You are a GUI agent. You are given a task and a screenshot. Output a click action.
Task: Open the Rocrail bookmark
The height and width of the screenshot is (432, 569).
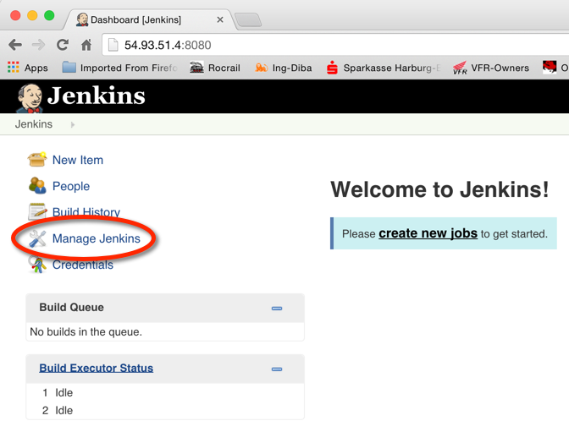coord(215,68)
